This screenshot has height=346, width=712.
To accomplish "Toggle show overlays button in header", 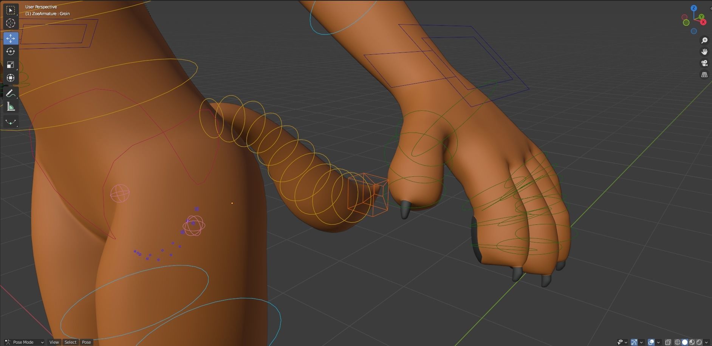I will tap(651, 342).
